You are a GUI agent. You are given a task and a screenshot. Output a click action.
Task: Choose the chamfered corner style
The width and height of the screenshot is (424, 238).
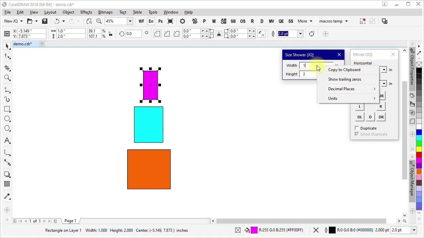[177, 34]
